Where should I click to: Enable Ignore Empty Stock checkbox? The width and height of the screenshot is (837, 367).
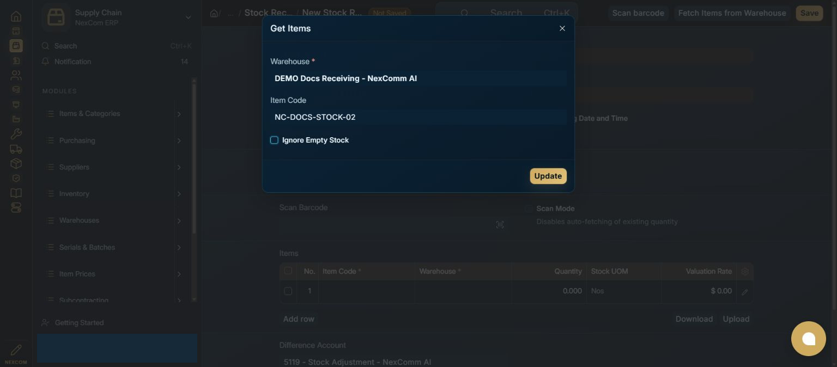274,140
